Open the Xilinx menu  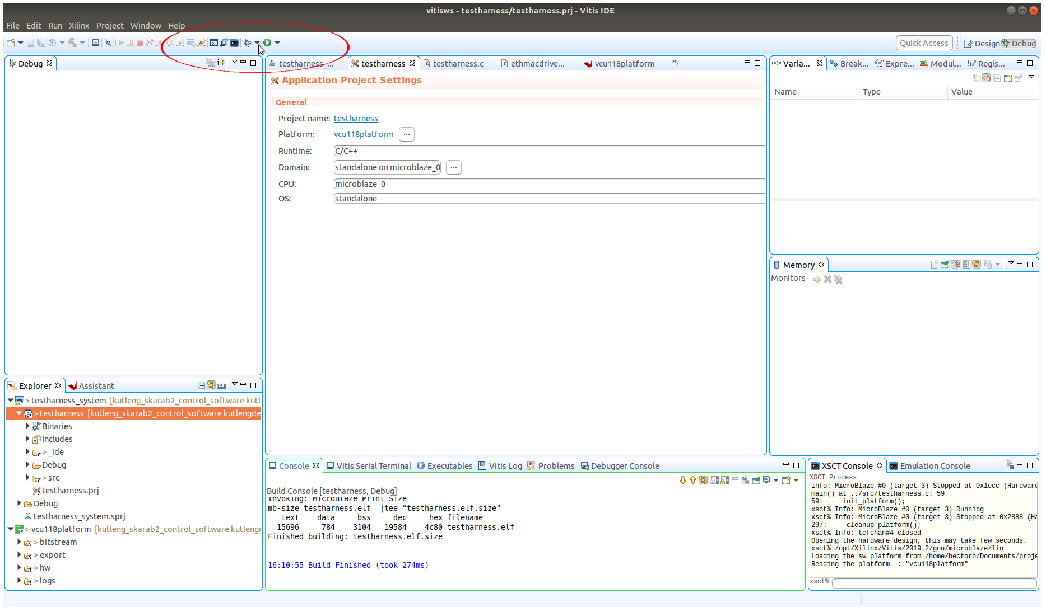coord(79,25)
